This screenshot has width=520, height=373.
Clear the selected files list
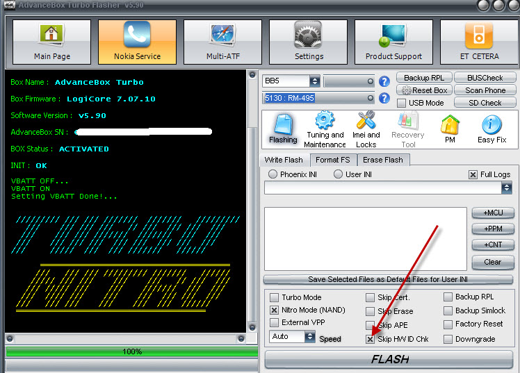pyautogui.click(x=493, y=262)
